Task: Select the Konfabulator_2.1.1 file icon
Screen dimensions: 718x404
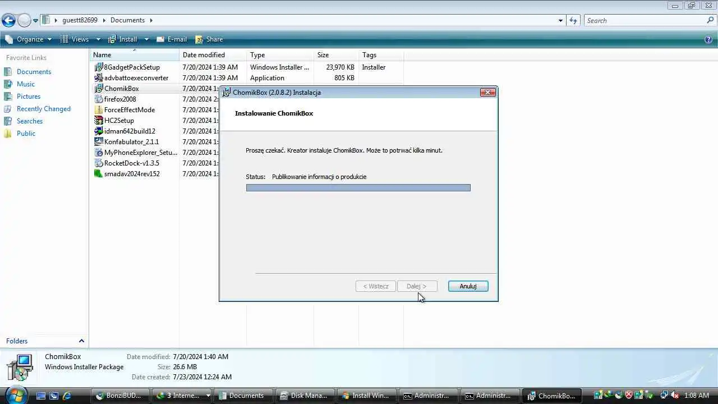Action: [99, 142]
